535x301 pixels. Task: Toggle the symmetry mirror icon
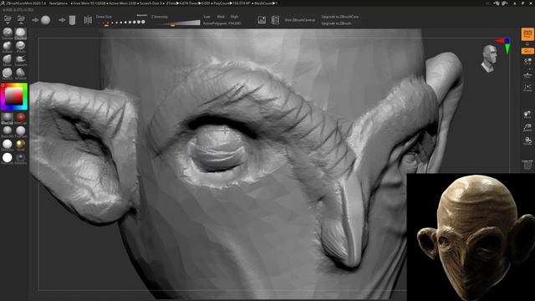tap(88, 20)
